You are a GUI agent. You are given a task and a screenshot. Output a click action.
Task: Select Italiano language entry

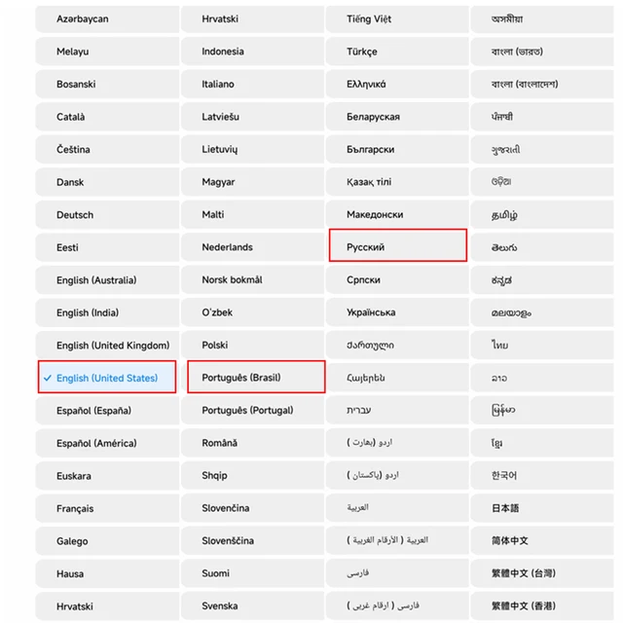tap(253, 85)
